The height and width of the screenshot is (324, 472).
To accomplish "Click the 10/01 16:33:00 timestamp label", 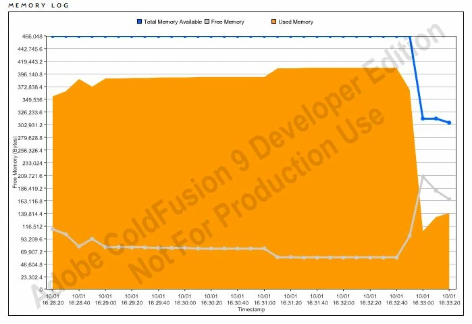I will pos(423,299).
